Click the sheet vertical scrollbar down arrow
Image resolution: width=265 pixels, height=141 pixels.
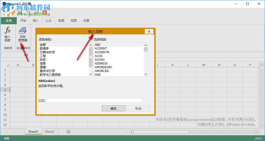click(262, 126)
